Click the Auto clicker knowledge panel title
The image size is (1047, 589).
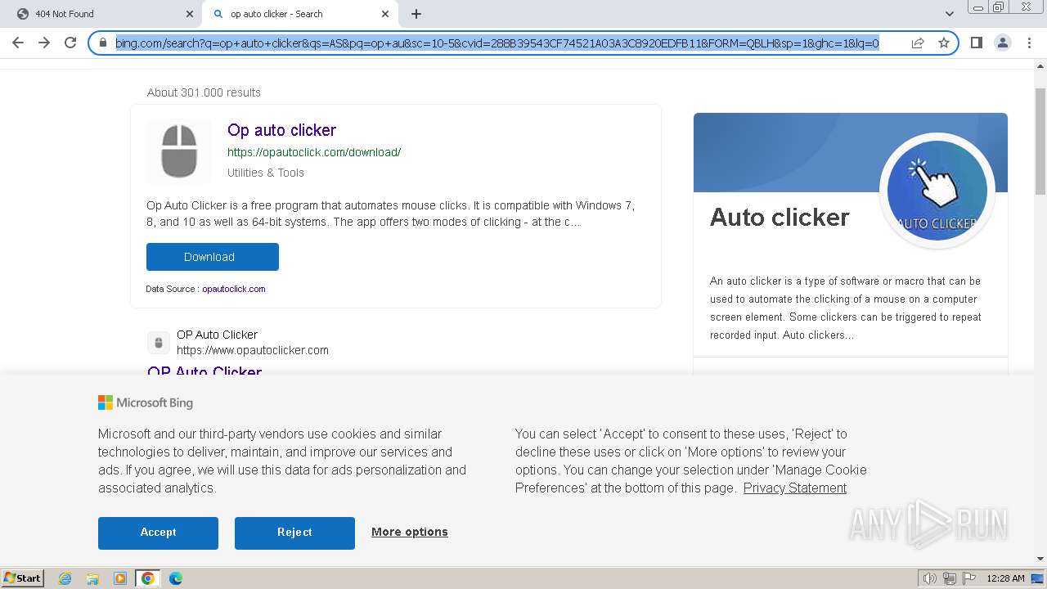[780, 218]
